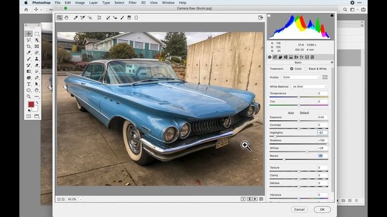This screenshot has width=387, height=217.
Task: Select the Color treatment radio button
Action: coord(291,69)
